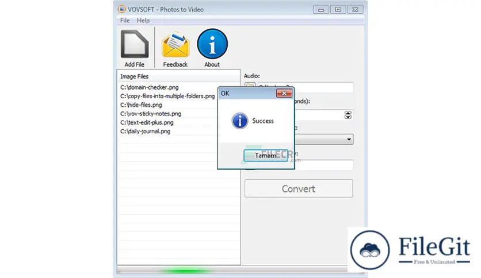Minimize the Photos to Video window
Screen dimensions: 481x278
coord(321,10)
